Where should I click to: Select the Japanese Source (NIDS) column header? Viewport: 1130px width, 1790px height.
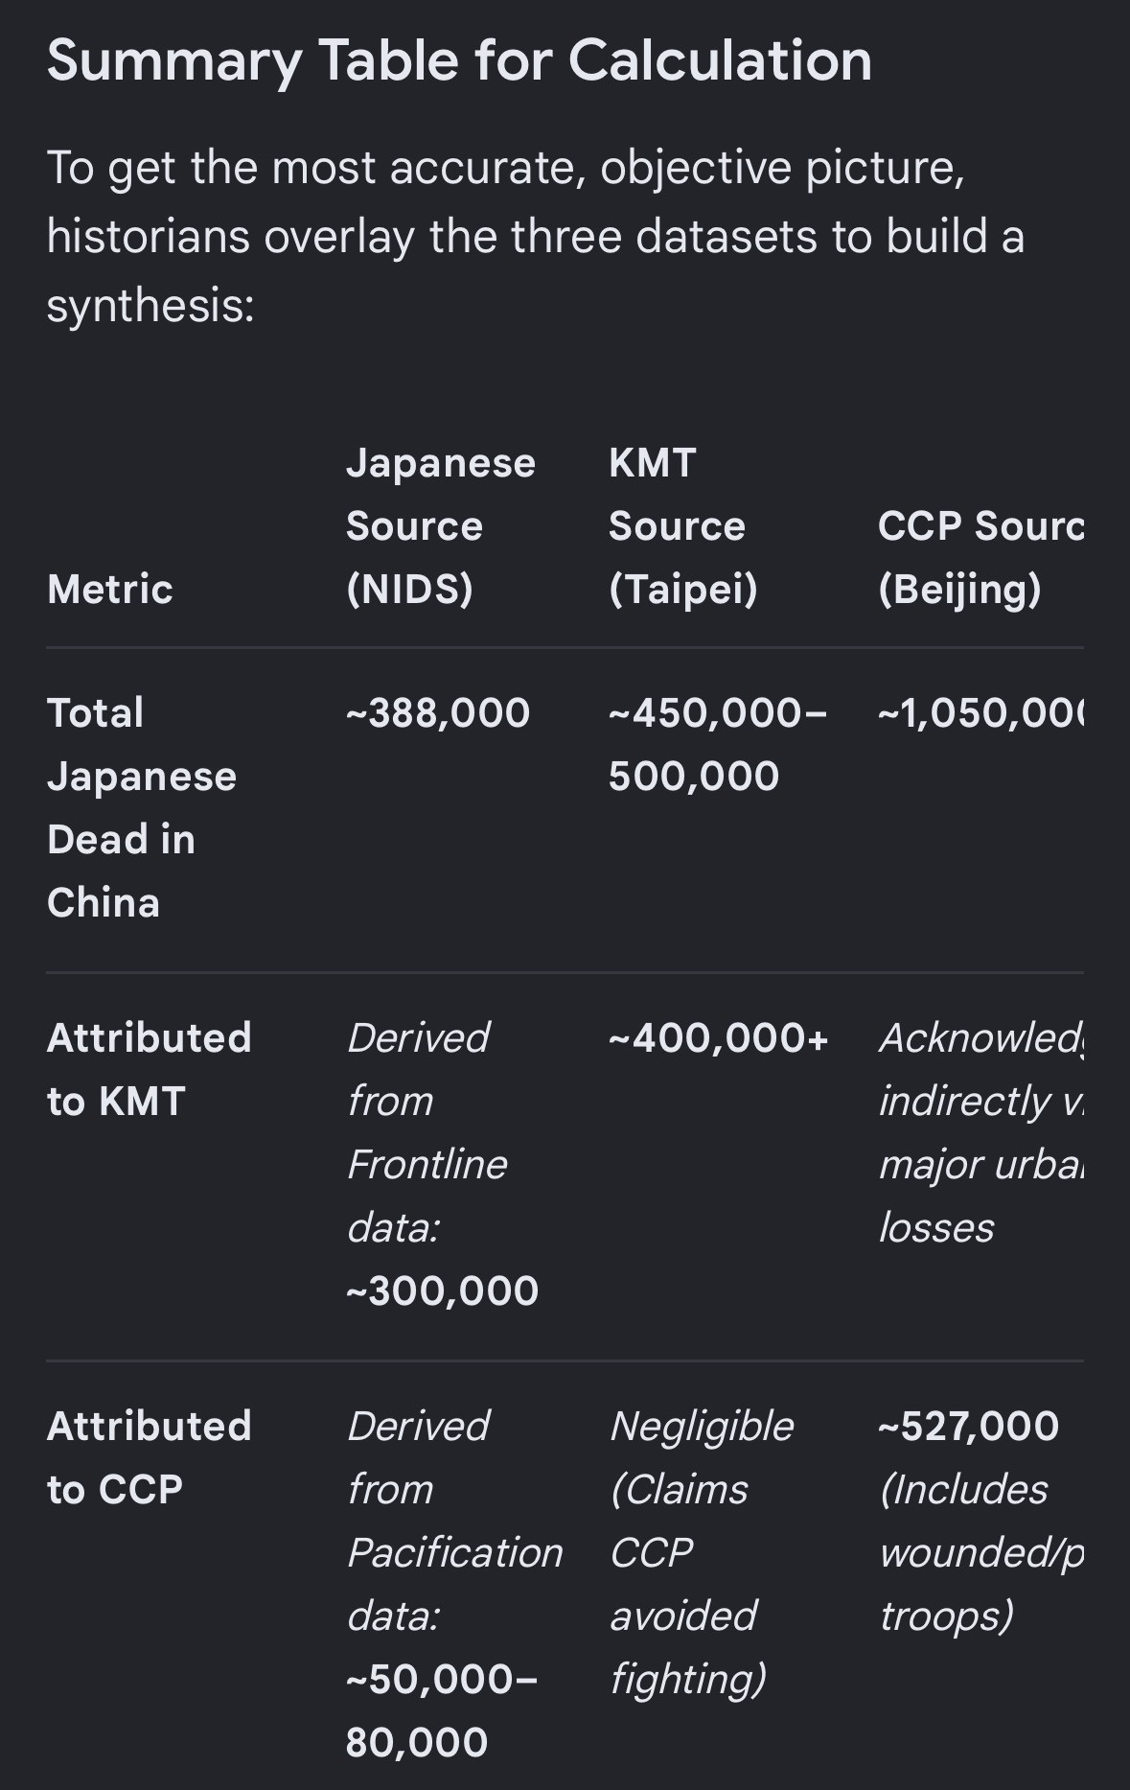pyautogui.click(x=441, y=525)
